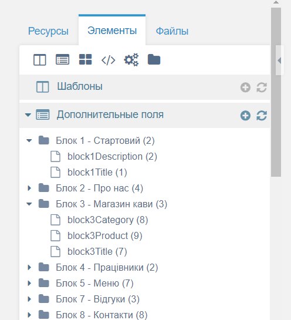Collapse the Дополнительные поля section arrow

[x=28, y=115]
